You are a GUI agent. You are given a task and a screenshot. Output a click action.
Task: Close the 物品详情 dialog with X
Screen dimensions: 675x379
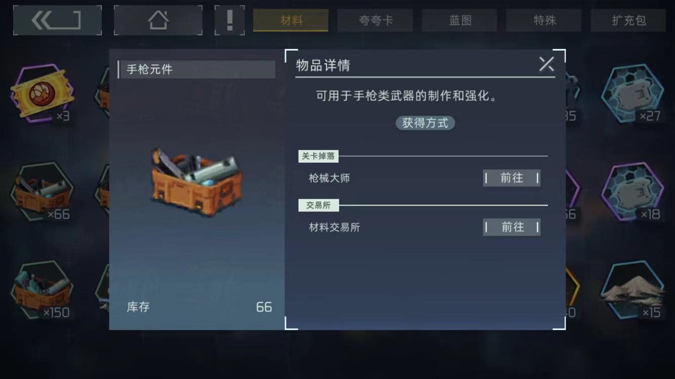[546, 64]
